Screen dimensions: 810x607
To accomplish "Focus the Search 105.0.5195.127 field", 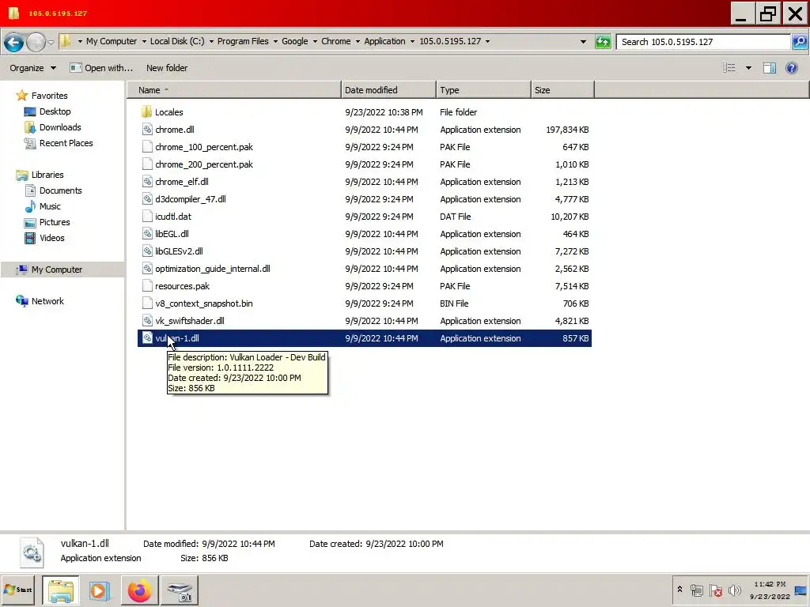I will point(703,42).
